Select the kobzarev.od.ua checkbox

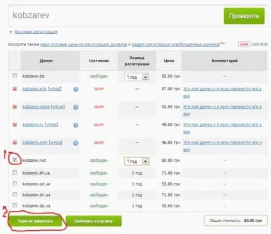tap(15, 183)
